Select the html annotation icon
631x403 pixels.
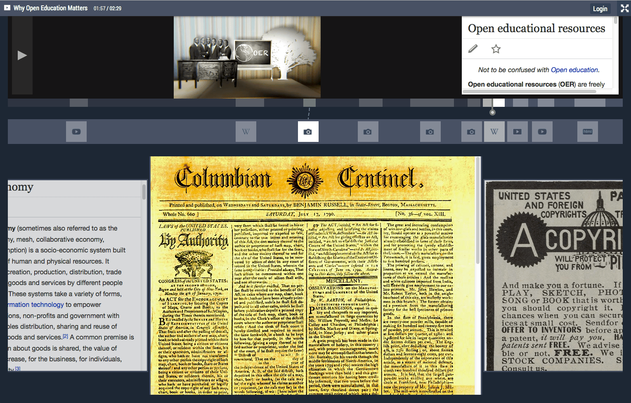pos(588,132)
